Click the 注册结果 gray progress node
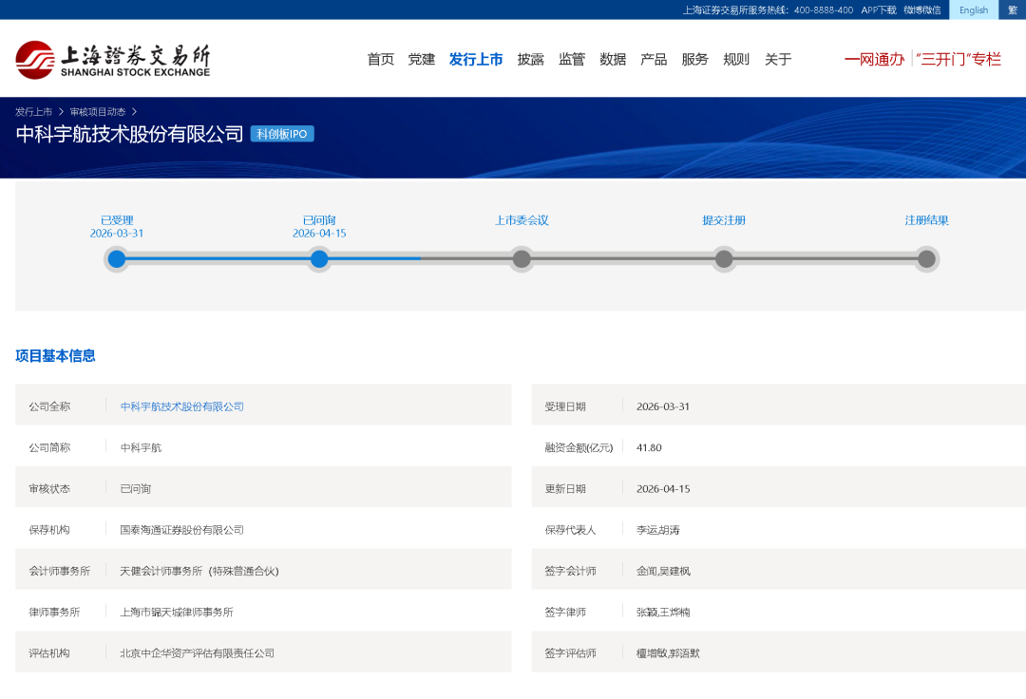This screenshot has width=1026, height=699. (x=926, y=259)
